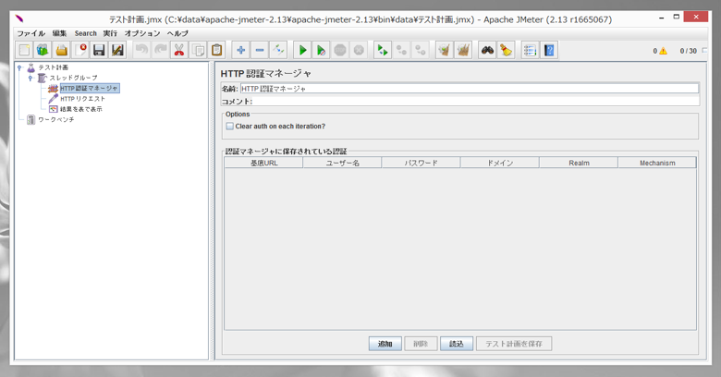This screenshot has width=721, height=377.
Task: Click the Mechanism column header
Action: coord(657,163)
